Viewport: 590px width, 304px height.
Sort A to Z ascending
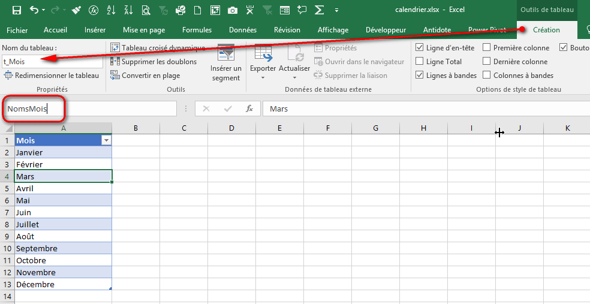coord(111,10)
